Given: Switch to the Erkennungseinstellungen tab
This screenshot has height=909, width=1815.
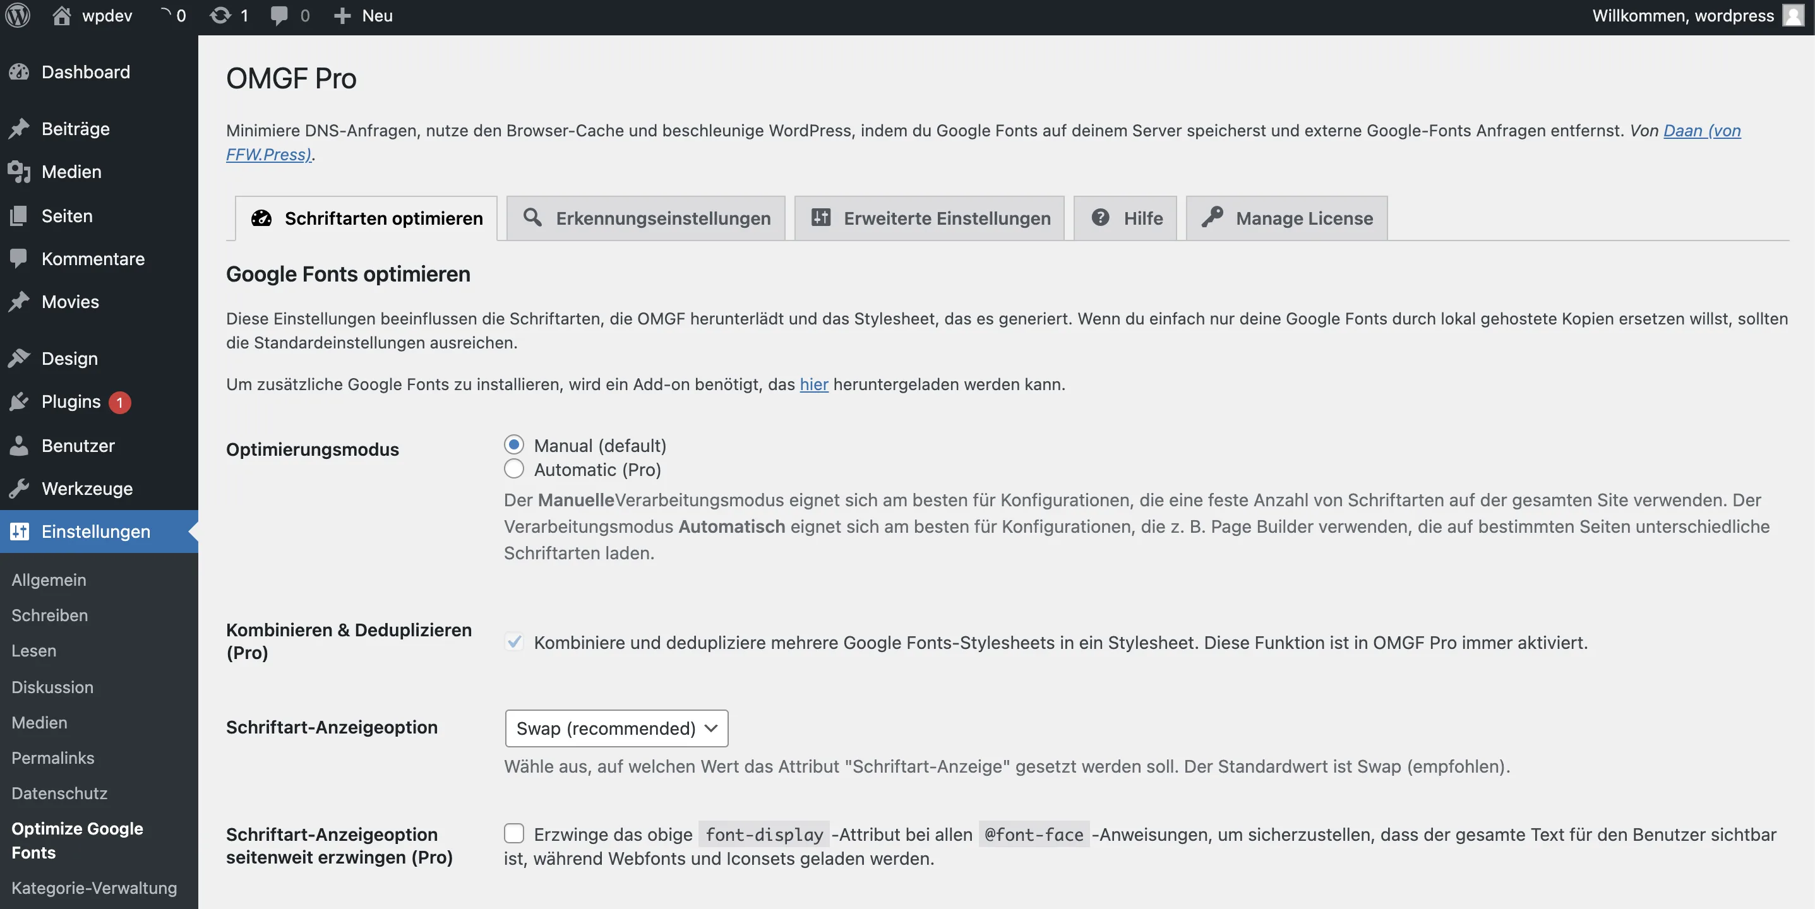Looking at the screenshot, I should coord(645,218).
